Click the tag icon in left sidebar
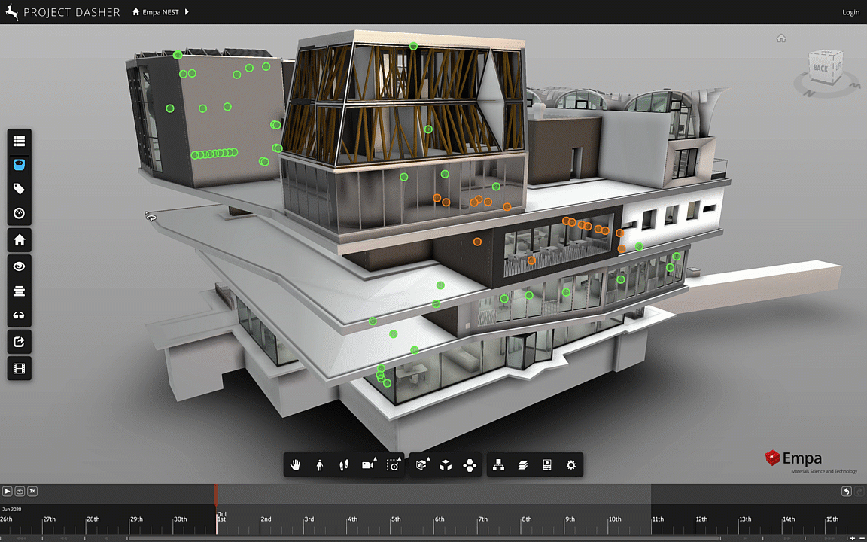This screenshot has width=867, height=542. click(20, 189)
